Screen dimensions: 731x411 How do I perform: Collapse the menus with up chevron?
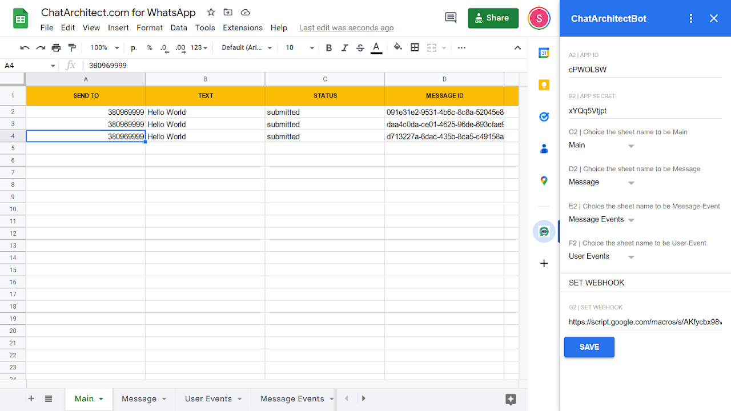point(518,48)
